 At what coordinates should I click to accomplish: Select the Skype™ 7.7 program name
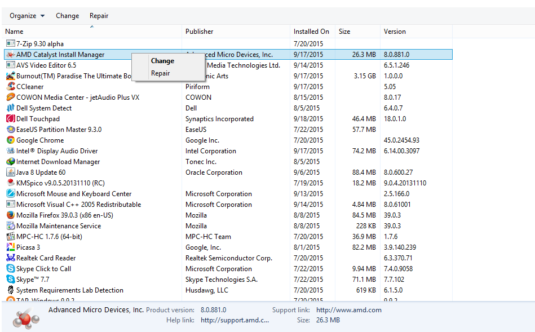pos(33,280)
